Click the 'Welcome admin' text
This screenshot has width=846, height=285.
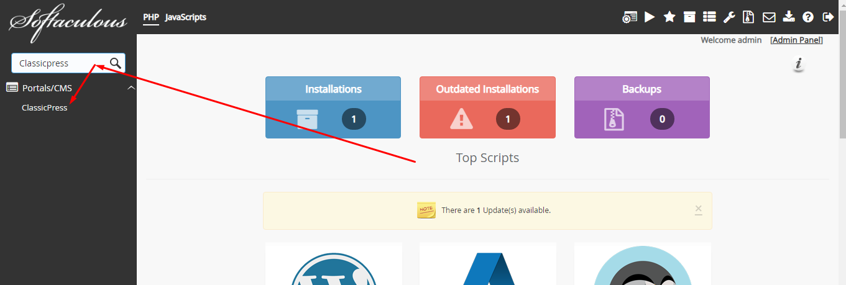coord(731,40)
